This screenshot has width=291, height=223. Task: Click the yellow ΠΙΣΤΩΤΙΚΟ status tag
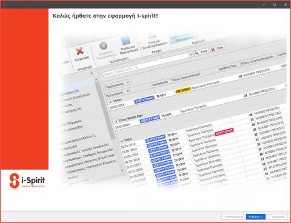183,90
